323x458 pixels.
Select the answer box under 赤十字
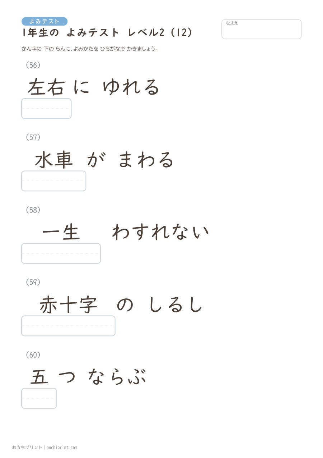click(x=68, y=326)
